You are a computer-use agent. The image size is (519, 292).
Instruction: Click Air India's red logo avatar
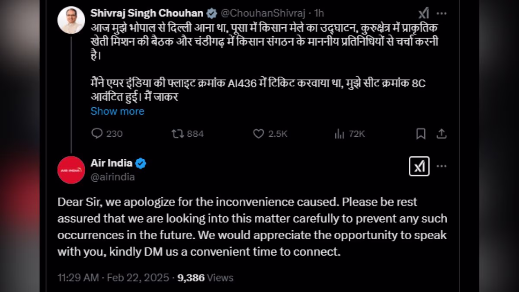71,170
